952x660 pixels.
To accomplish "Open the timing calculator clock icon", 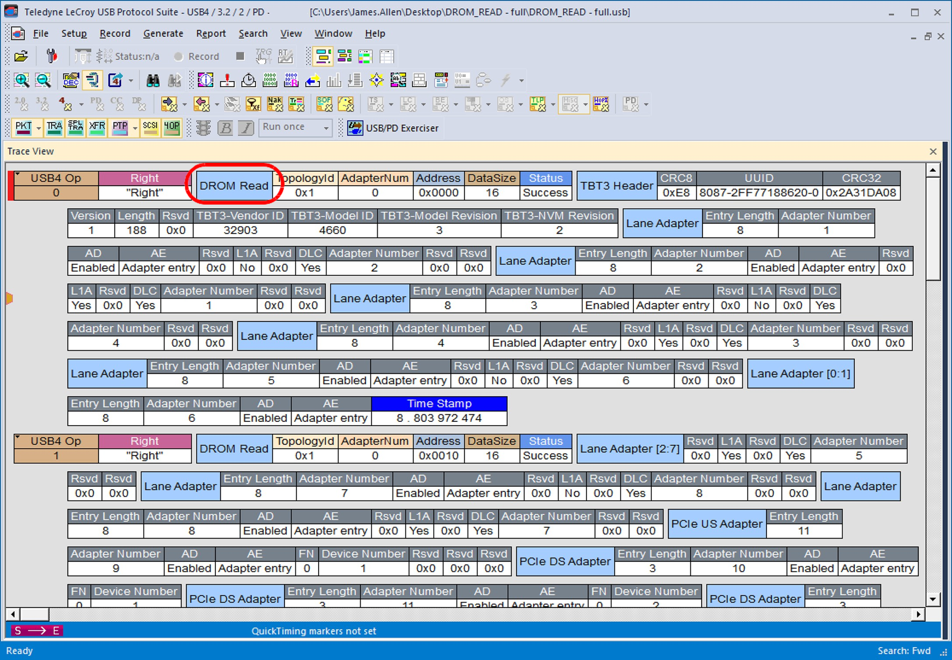I will point(249,80).
